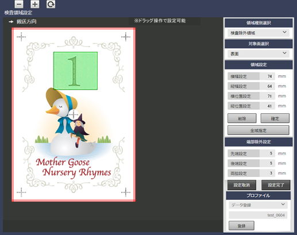Click the 削除 delete button
Viewport: 297px width, 235px height.
click(x=242, y=118)
